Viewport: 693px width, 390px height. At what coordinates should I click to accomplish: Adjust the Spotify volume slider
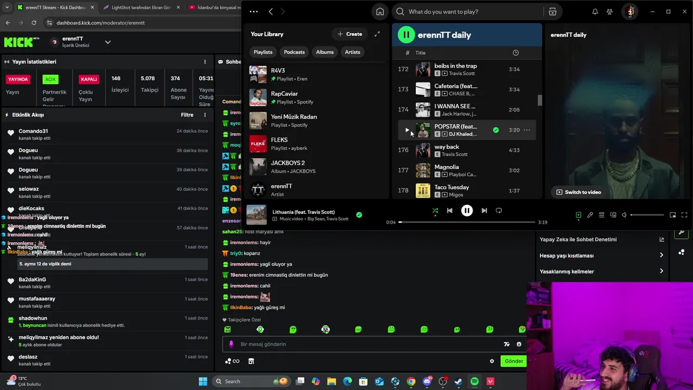click(648, 215)
